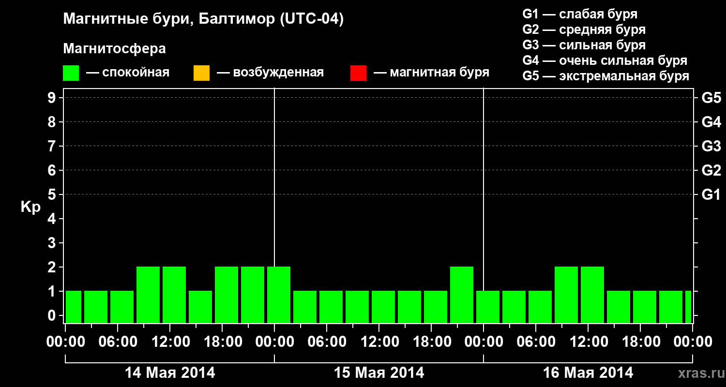Screen dimensions: 726x387
Task: Click the 'Kp' axis title
Action: (x=30, y=207)
